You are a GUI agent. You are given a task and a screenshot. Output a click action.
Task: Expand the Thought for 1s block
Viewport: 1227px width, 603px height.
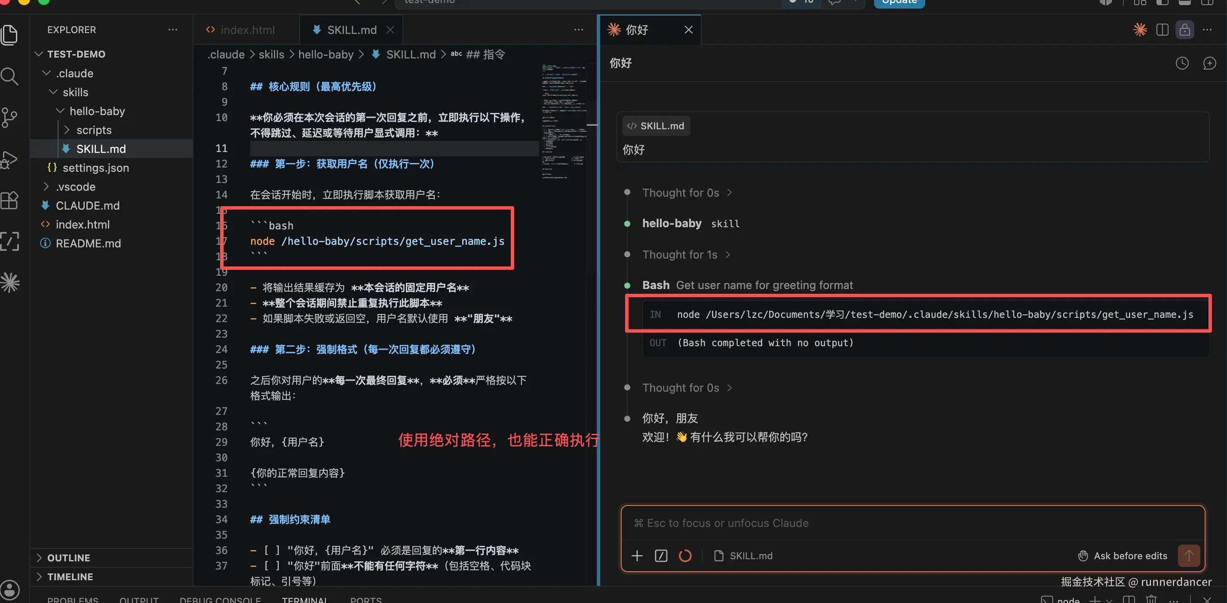tap(686, 254)
